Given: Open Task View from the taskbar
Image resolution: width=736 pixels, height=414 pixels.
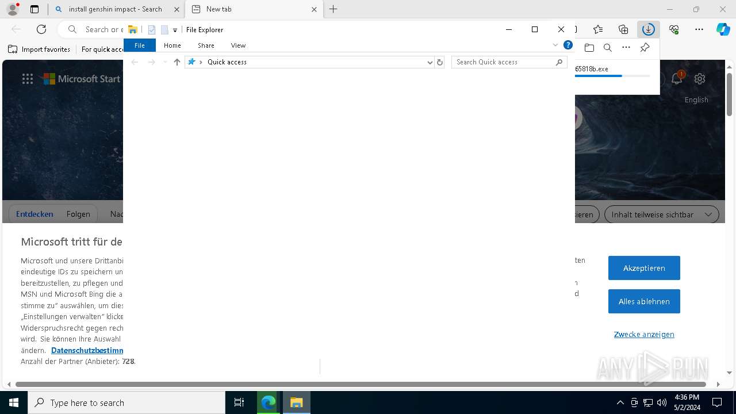Looking at the screenshot, I should coord(239,402).
